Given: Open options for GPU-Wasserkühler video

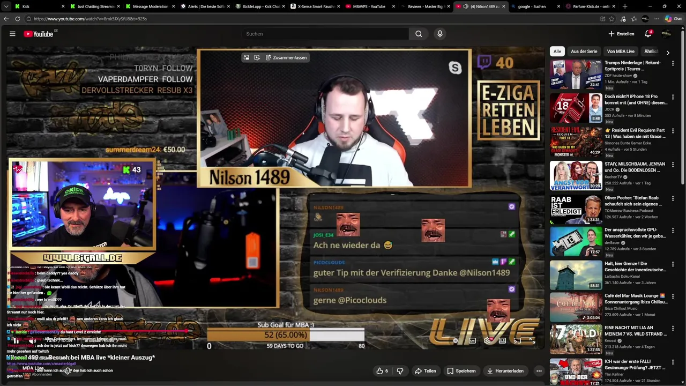Looking at the screenshot, I should [x=673, y=231].
